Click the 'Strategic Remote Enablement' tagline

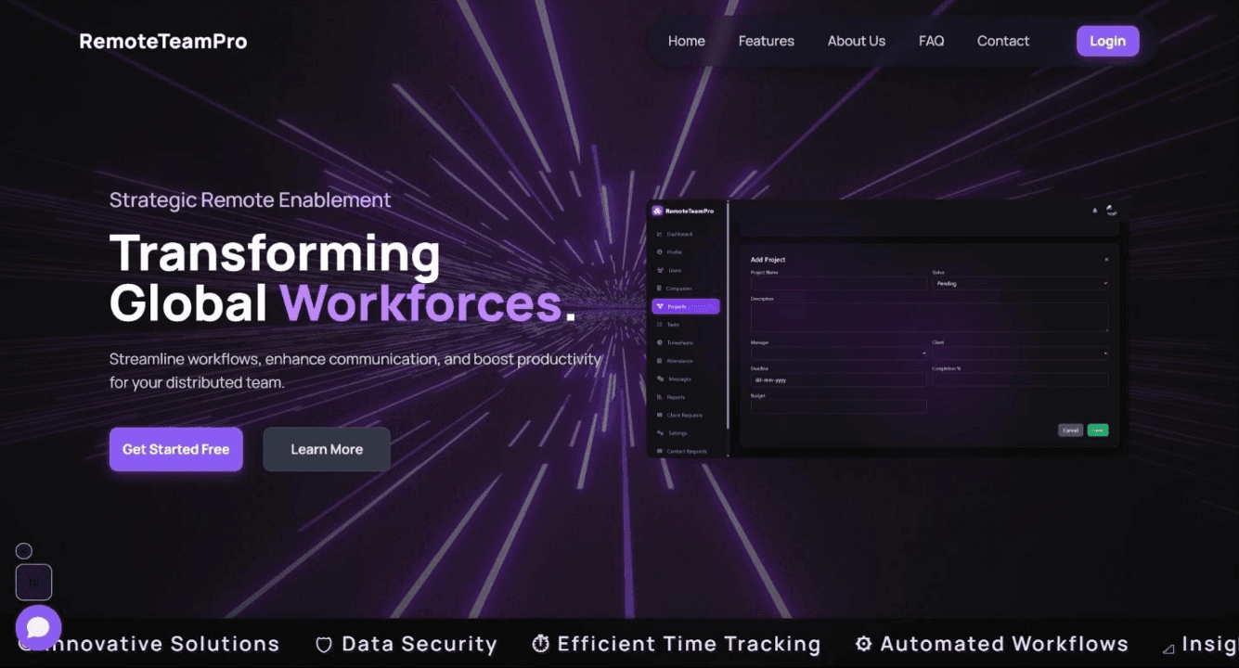point(251,200)
